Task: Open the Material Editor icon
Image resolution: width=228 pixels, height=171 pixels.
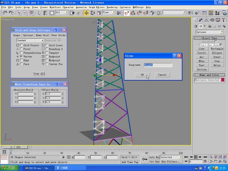Action: pyautogui.click(x=217, y=13)
